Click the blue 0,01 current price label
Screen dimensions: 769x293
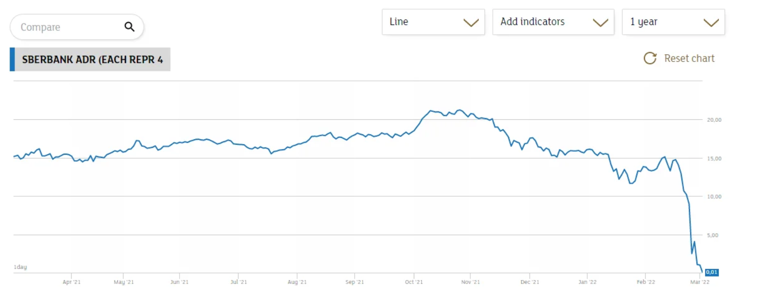click(x=711, y=272)
